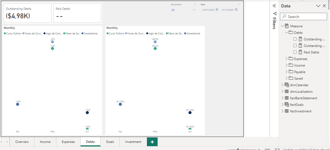Screen dimensions: 330x150
Task: Click the page tabs left navigation arrow
Action: tap(1, 142)
